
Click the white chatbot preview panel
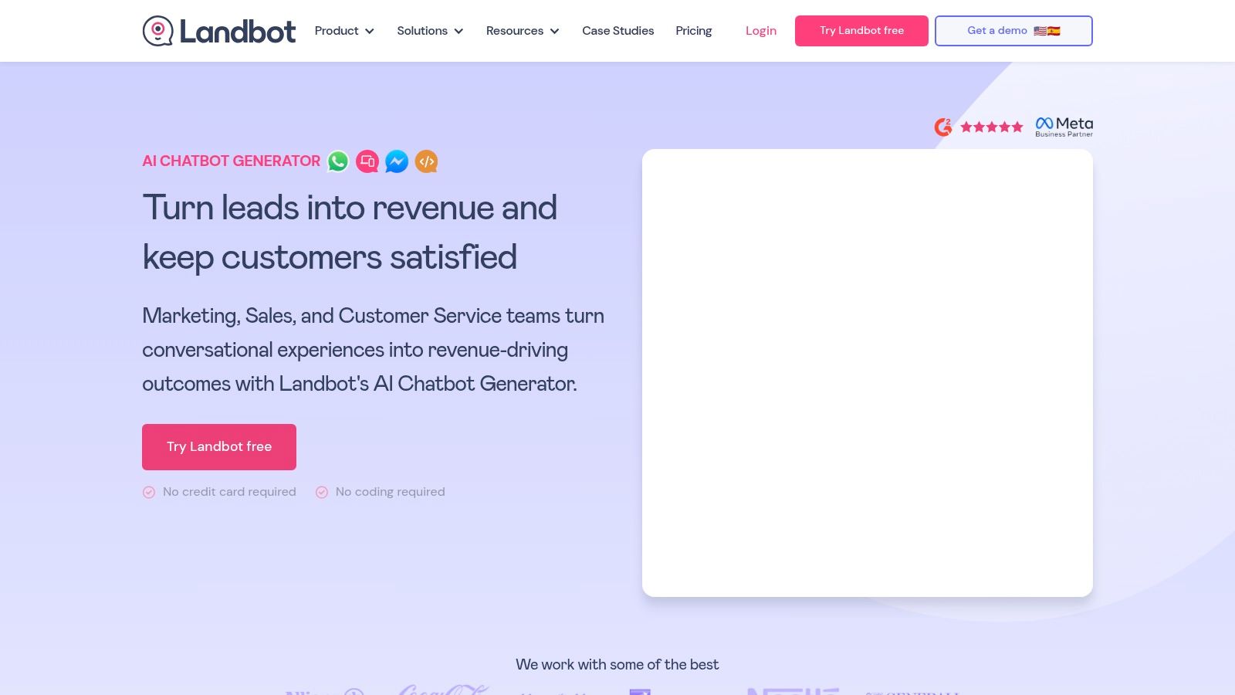click(867, 372)
